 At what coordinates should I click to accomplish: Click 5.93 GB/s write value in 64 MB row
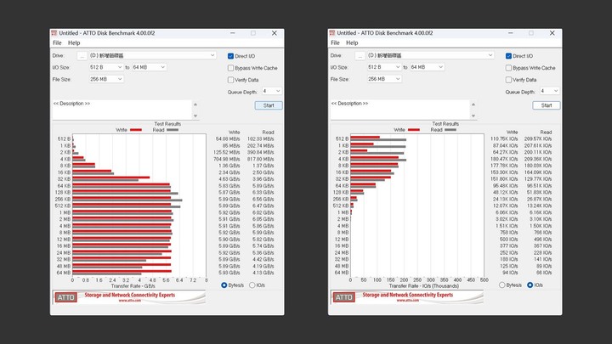click(x=229, y=273)
